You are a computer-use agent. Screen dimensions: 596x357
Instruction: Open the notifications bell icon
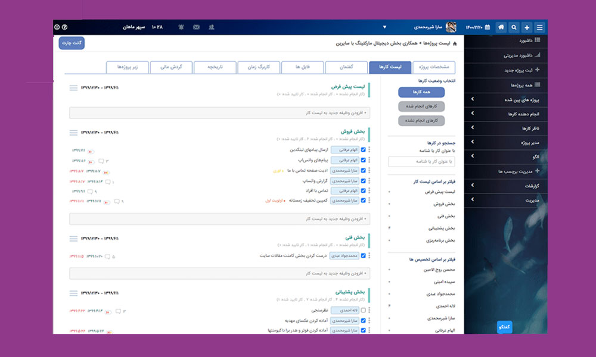tap(181, 27)
